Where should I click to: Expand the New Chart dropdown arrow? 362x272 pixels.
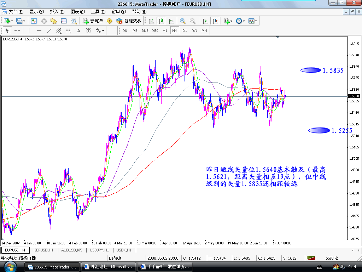tap(13, 21)
